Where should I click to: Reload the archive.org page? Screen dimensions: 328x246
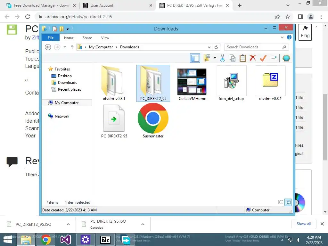pyautogui.click(x=28, y=17)
